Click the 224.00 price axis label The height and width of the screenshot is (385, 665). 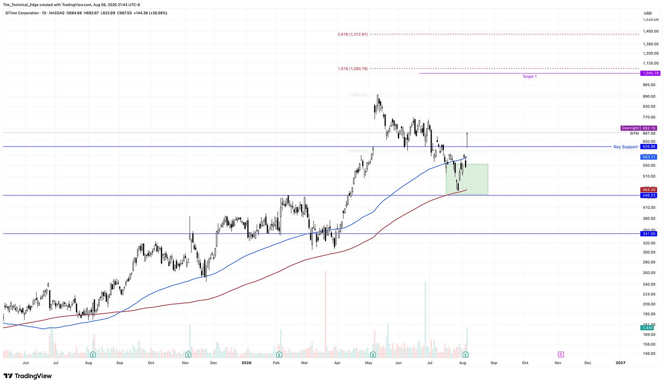649,294
